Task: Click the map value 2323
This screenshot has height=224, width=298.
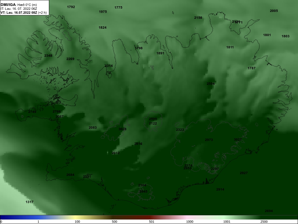Action: [180, 130]
